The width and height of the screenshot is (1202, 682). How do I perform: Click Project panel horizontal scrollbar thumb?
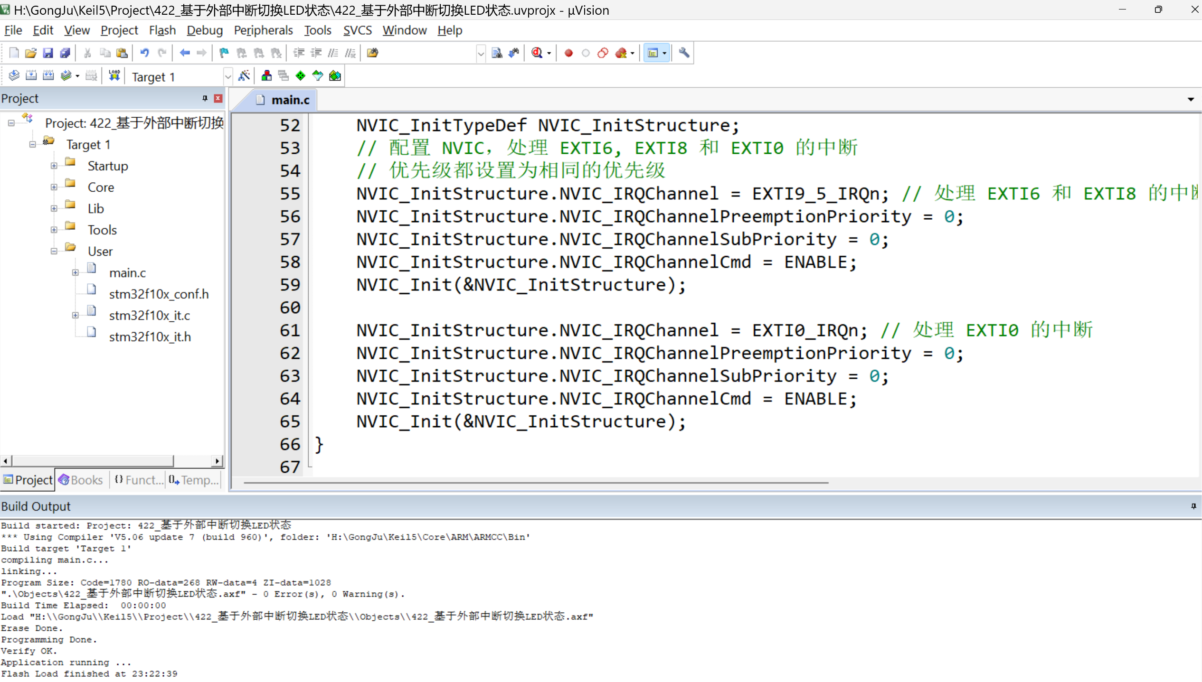pos(93,461)
